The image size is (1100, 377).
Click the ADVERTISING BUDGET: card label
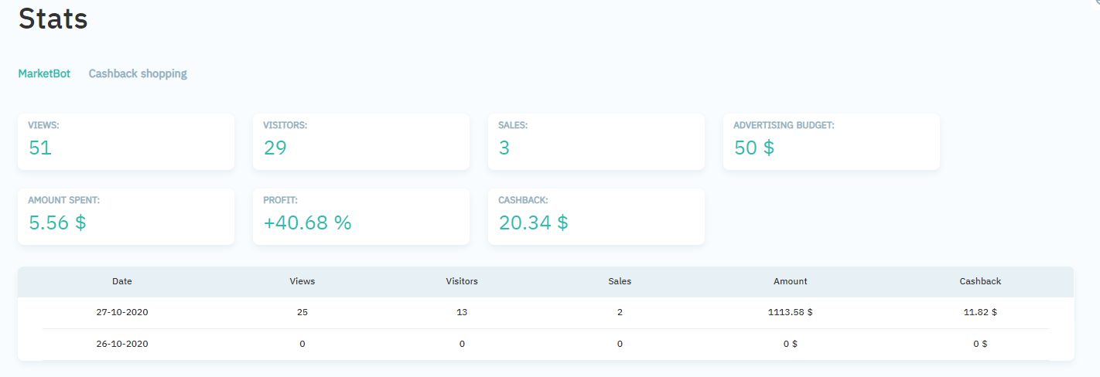tap(784, 125)
